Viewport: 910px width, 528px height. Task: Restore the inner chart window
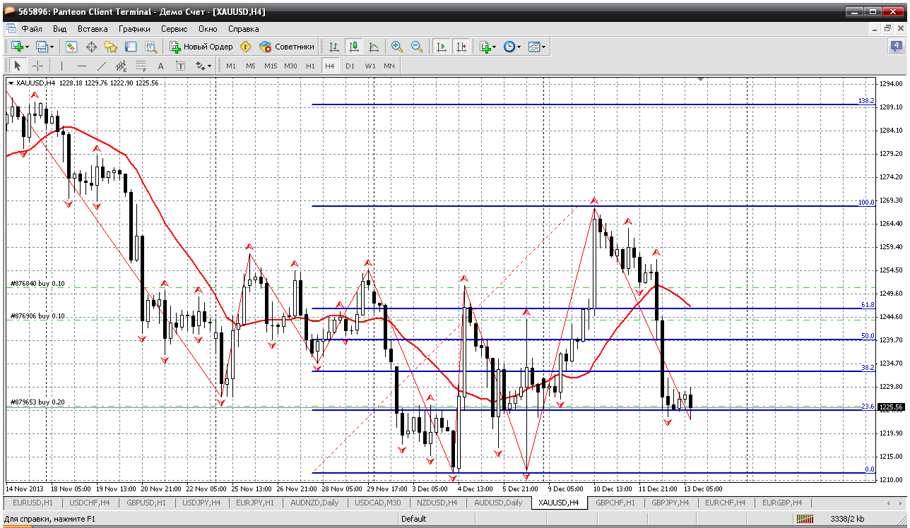pos(888,29)
